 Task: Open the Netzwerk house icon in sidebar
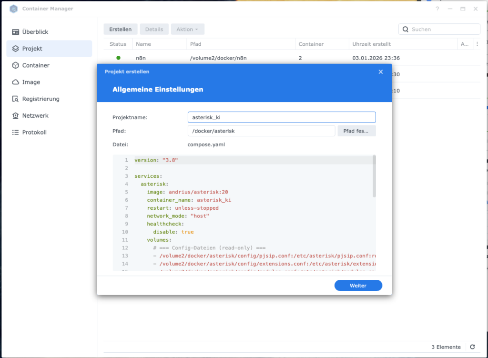point(15,115)
